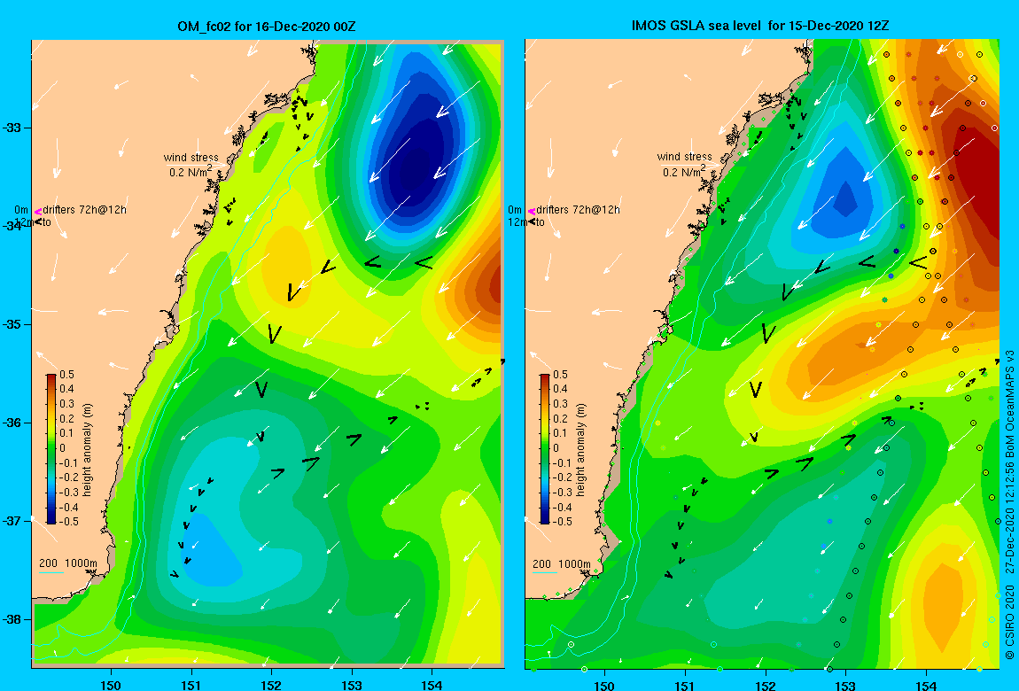Click longitude 150 under the right map

coord(604,685)
